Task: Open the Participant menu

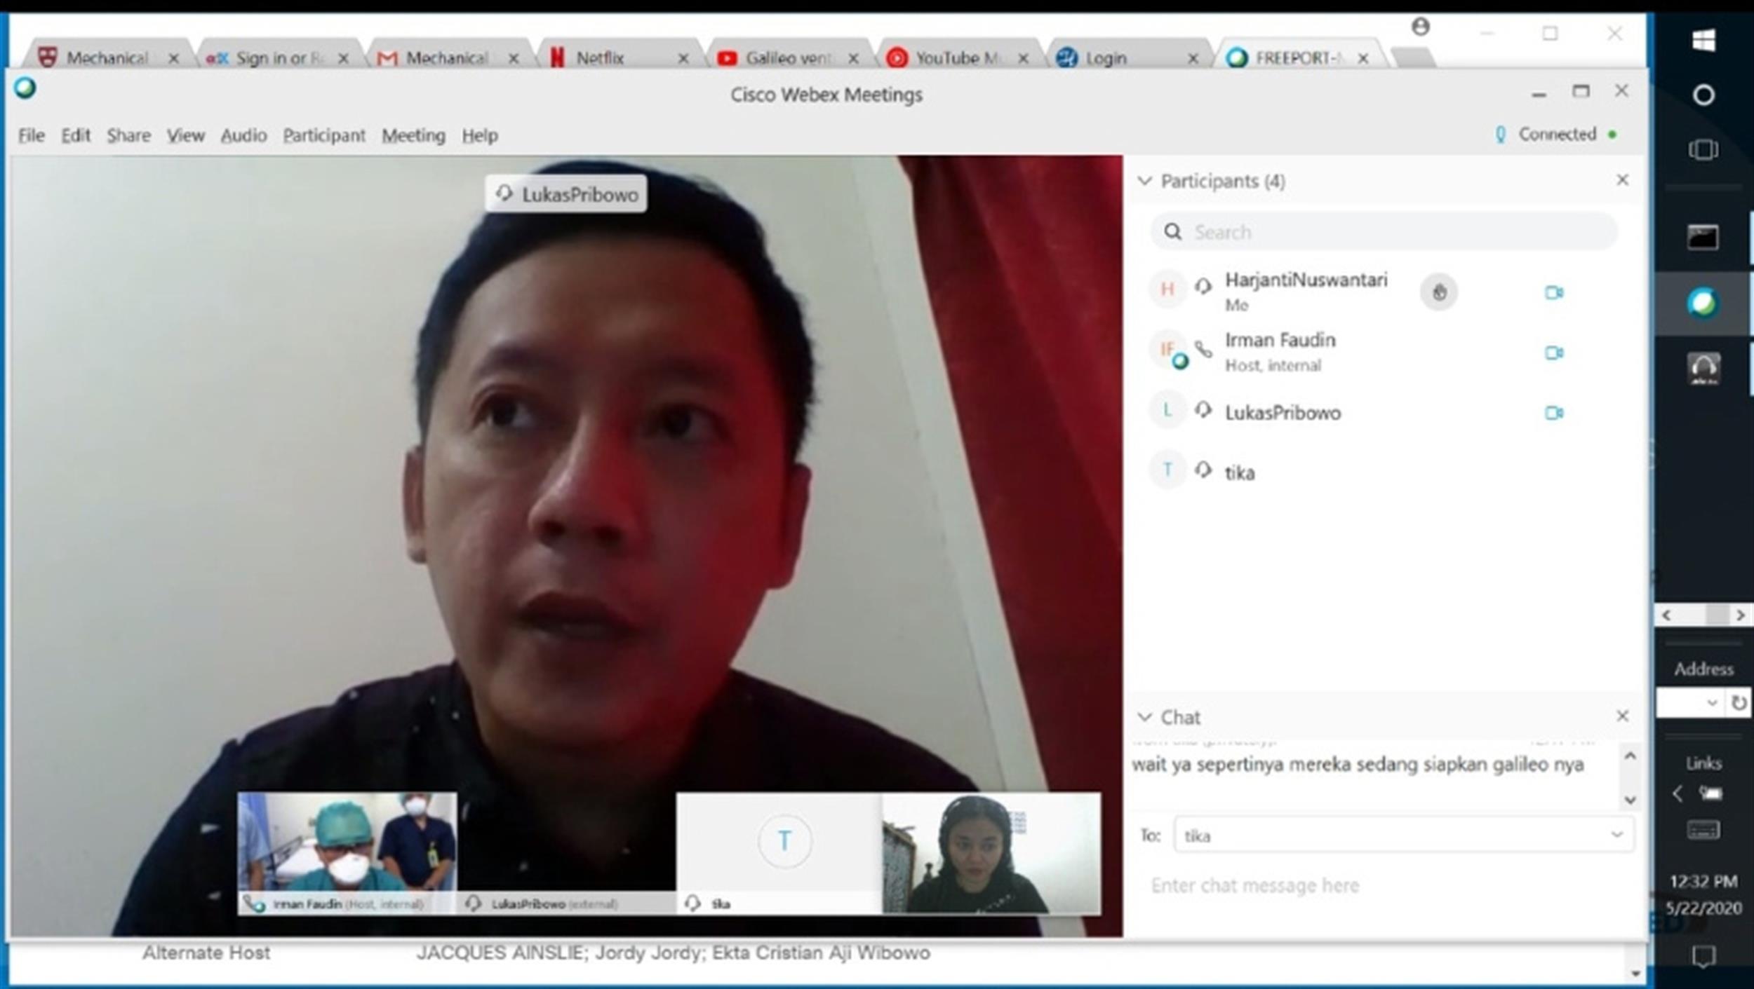Action: [x=324, y=135]
